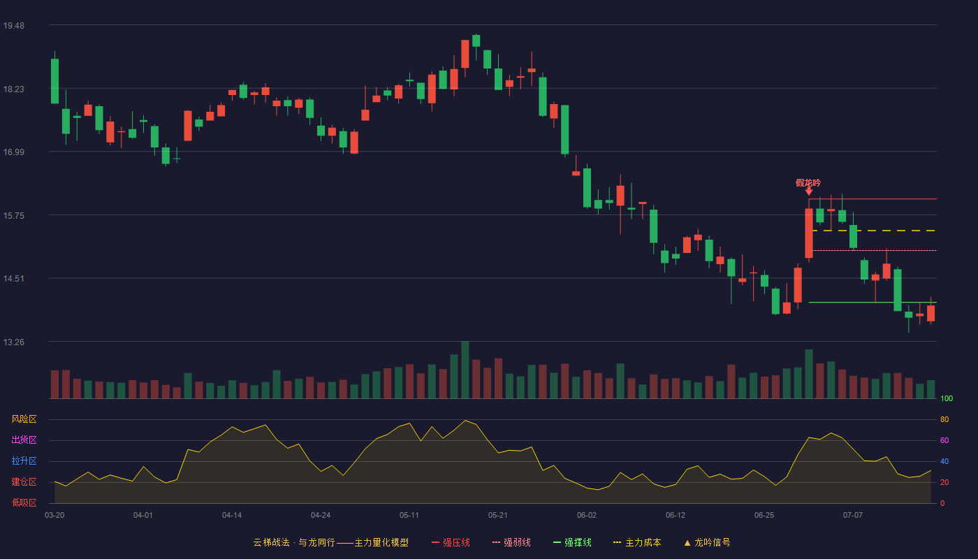
Task: Click the 13.26 price axis label
Action: click(x=13, y=342)
